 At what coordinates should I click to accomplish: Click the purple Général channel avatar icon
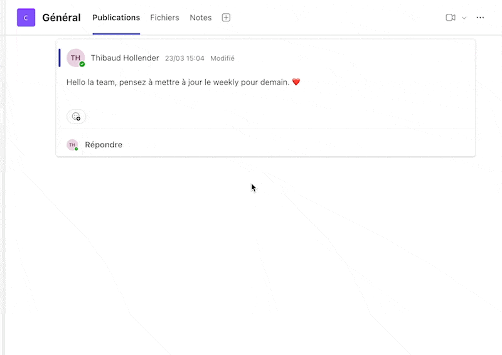(x=26, y=18)
